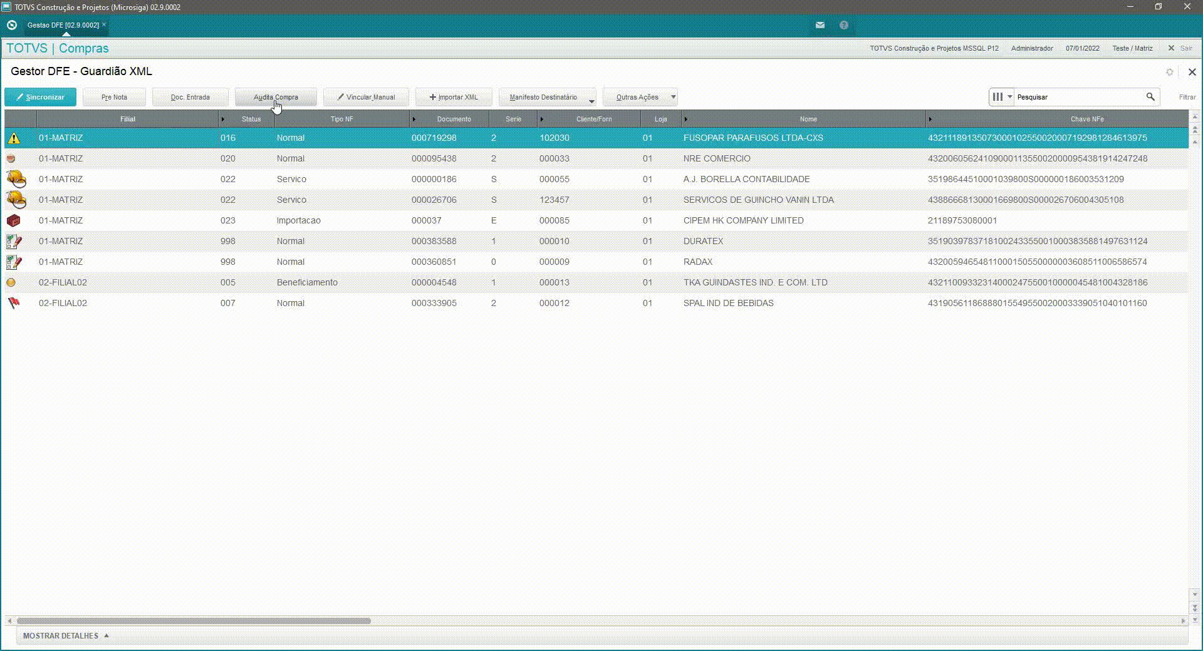Click the Administrador user label
1203x651 pixels.
click(1032, 48)
